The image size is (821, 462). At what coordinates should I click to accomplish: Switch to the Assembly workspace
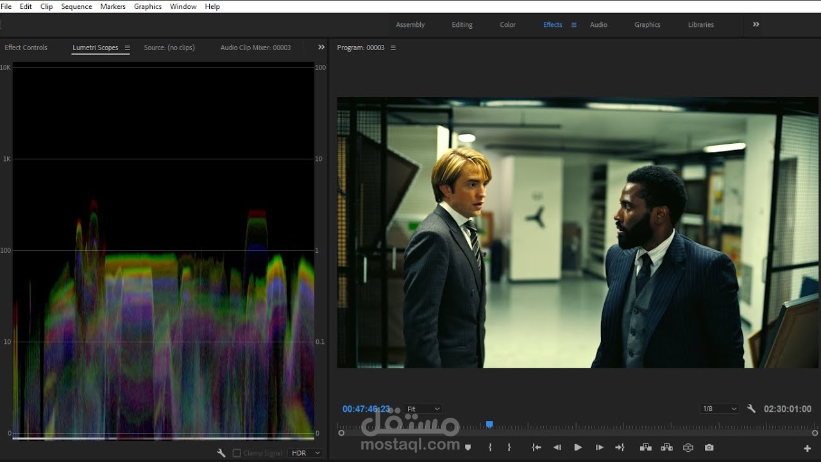coord(410,25)
